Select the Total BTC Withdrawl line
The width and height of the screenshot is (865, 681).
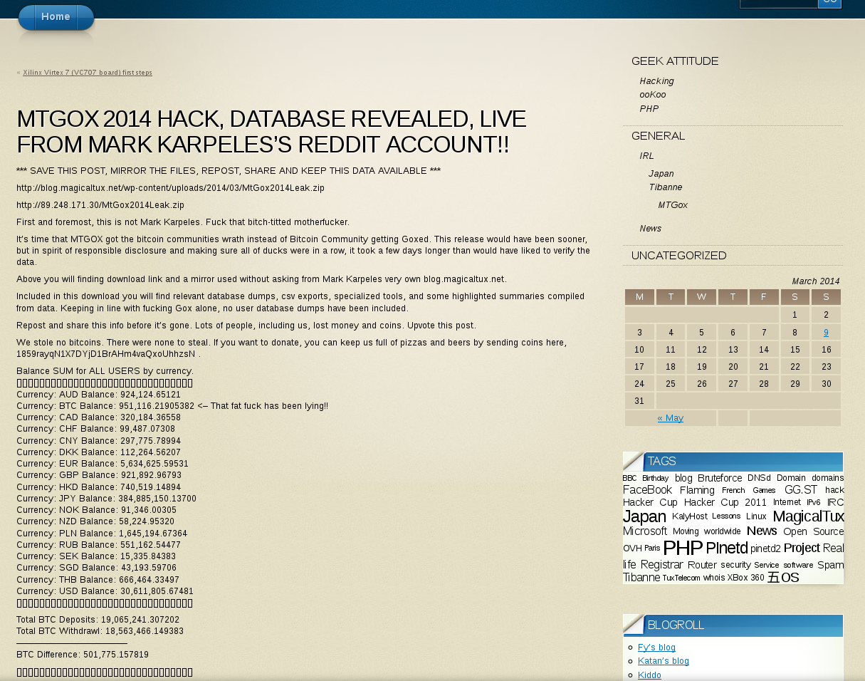(100, 631)
